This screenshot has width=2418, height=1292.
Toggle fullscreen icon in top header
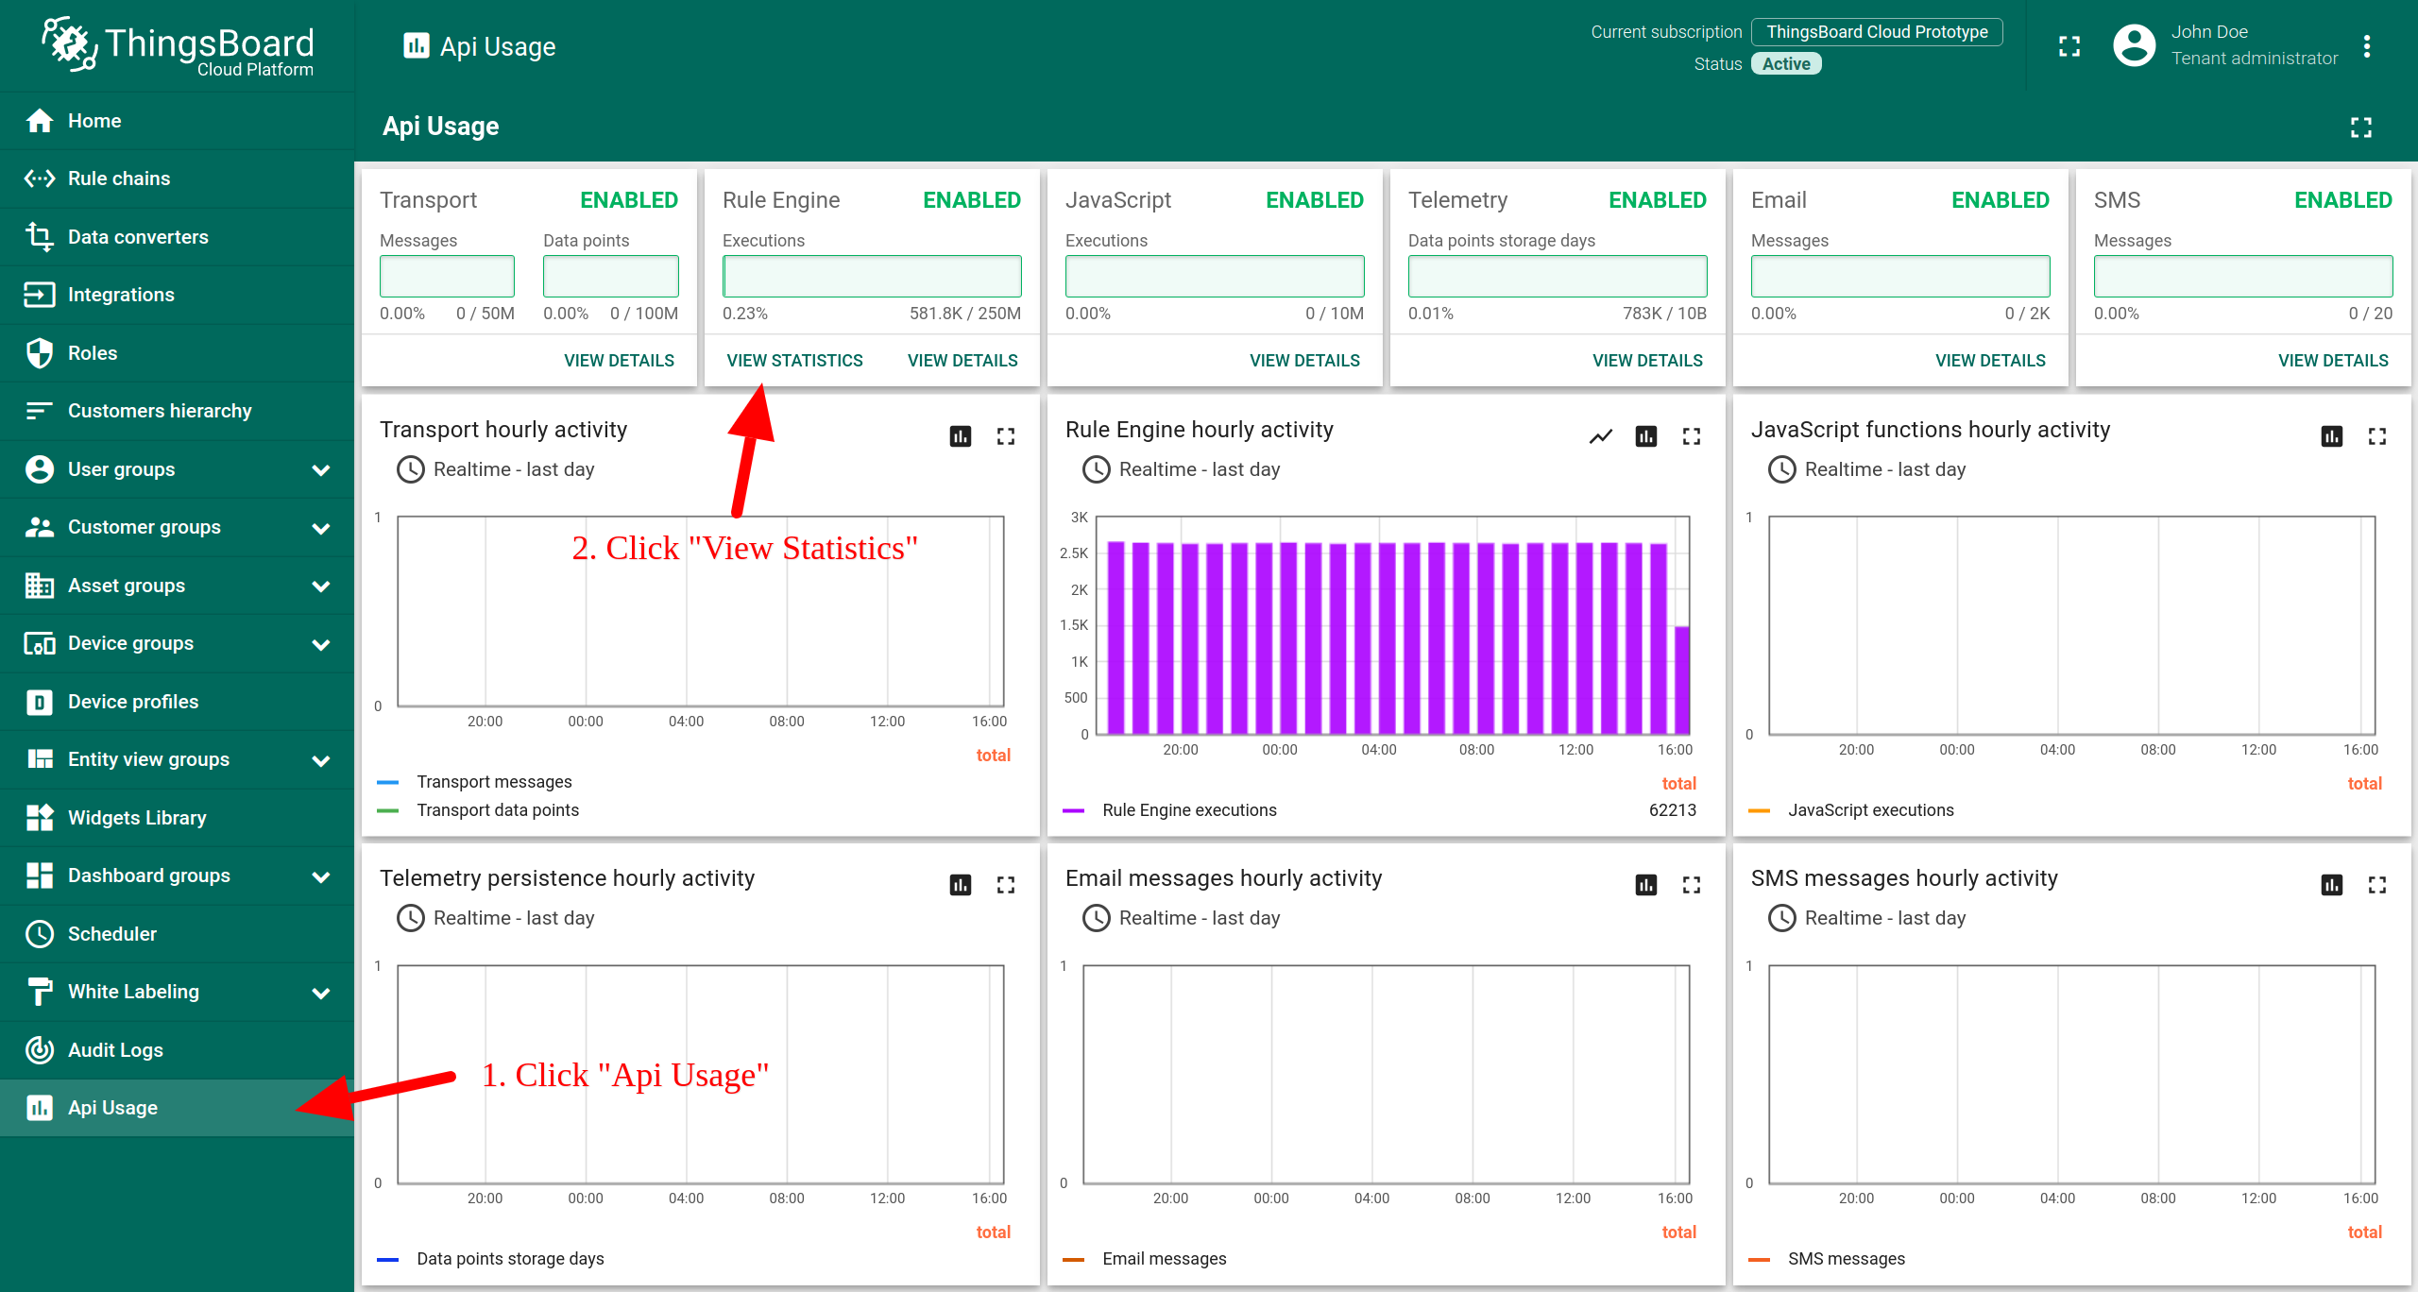coord(2069,46)
